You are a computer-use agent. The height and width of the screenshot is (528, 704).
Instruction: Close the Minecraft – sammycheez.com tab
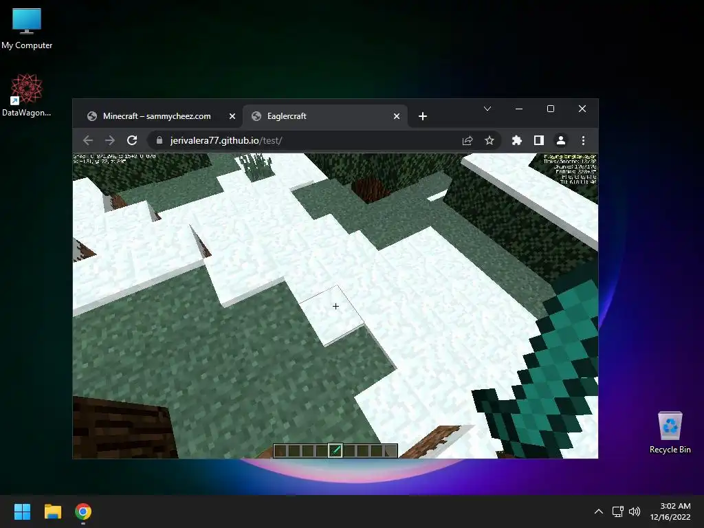232,116
